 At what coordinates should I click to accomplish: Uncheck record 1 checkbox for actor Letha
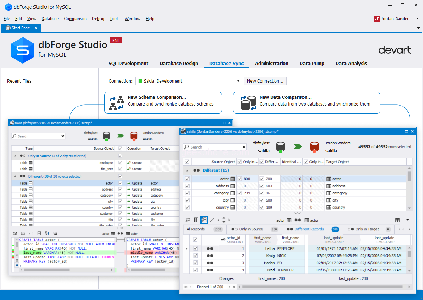tap(195, 248)
